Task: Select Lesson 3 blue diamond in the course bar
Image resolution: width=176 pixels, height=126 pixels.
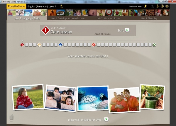Action: tap(60, 45)
